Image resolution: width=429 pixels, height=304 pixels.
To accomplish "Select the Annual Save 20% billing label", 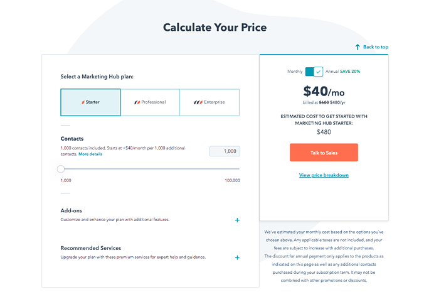I will [342, 72].
